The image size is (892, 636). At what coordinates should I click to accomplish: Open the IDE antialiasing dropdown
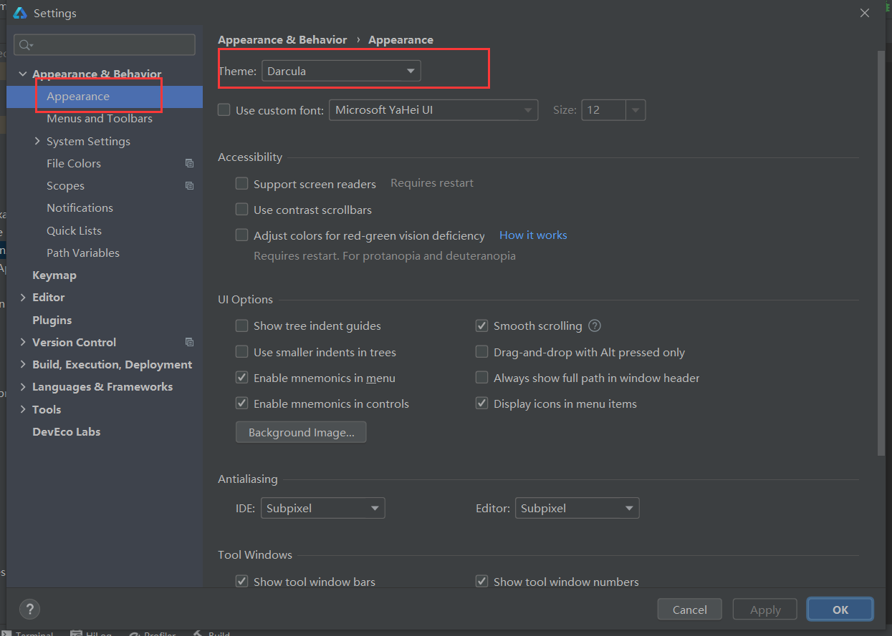click(322, 508)
